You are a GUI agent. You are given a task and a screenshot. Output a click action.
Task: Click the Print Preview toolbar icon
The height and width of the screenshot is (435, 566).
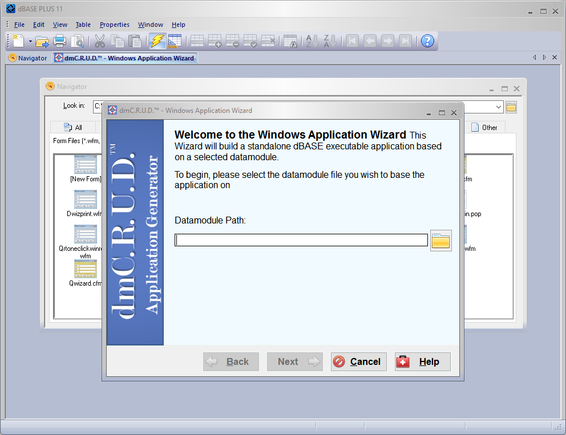[77, 41]
